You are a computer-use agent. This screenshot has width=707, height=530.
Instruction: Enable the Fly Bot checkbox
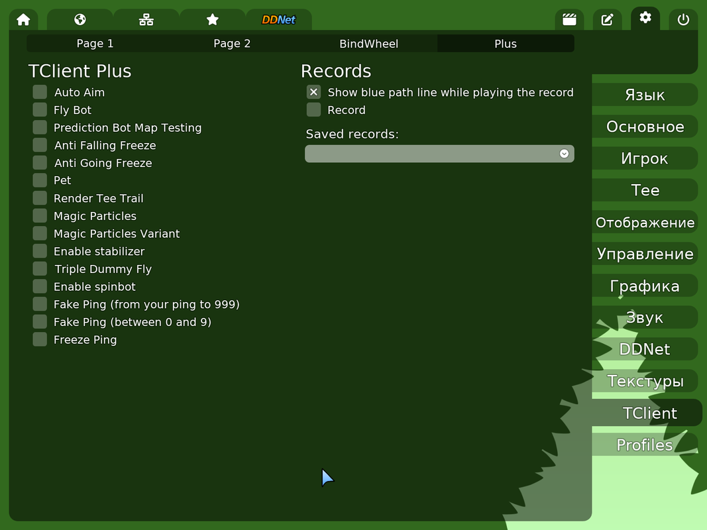[40, 109]
